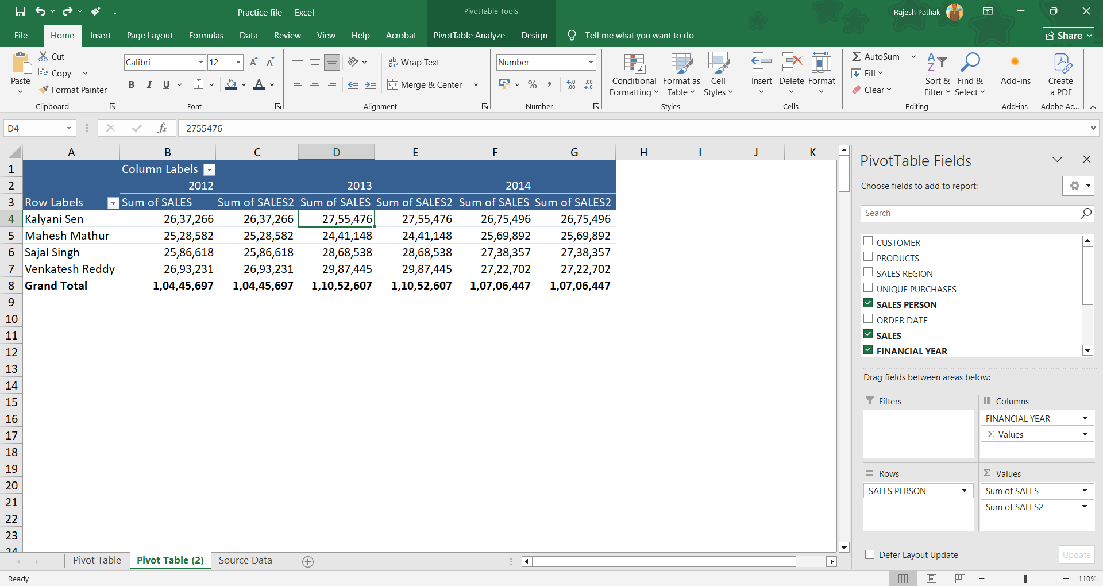The image size is (1103, 586).
Task: Toggle bold formatting
Action: (x=131, y=84)
